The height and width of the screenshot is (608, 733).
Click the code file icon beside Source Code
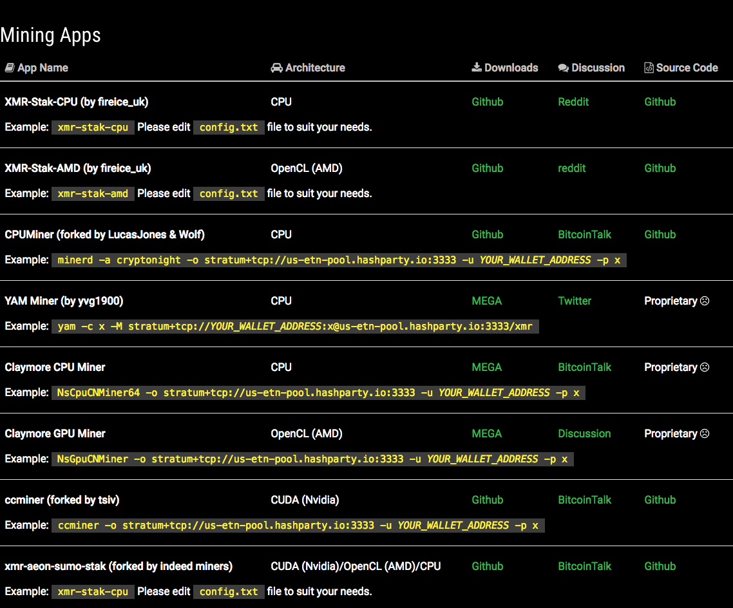[x=649, y=68]
